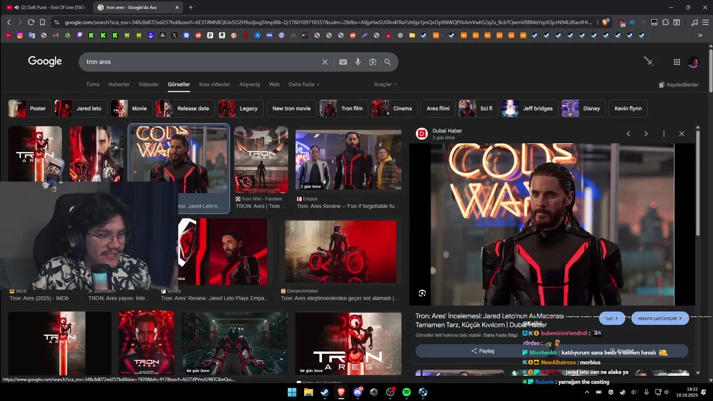Open a new browser tab
This screenshot has height=401, width=713.
tap(191, 7)
